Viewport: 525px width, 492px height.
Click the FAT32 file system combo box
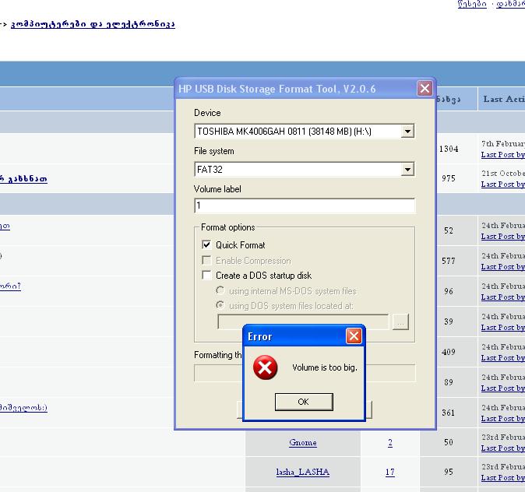pyautogui.click(x=304, y=170)
